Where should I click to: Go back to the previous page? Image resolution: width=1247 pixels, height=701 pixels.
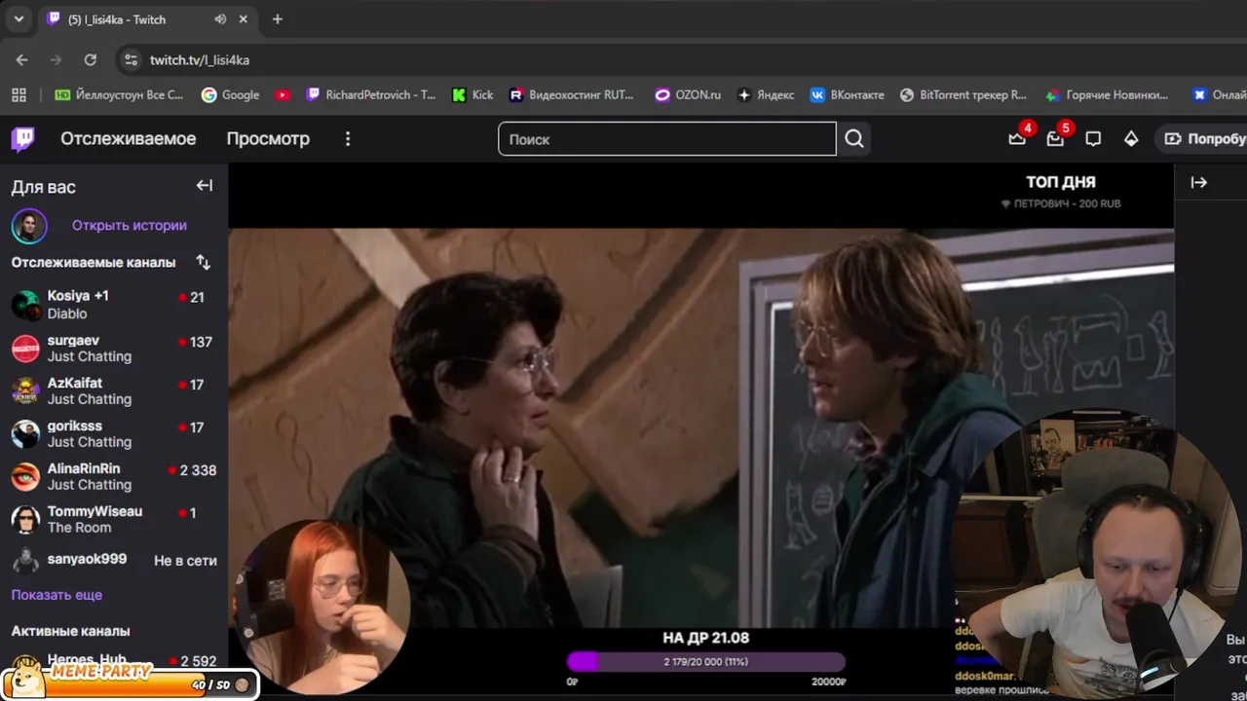click(x=21, y=59)
